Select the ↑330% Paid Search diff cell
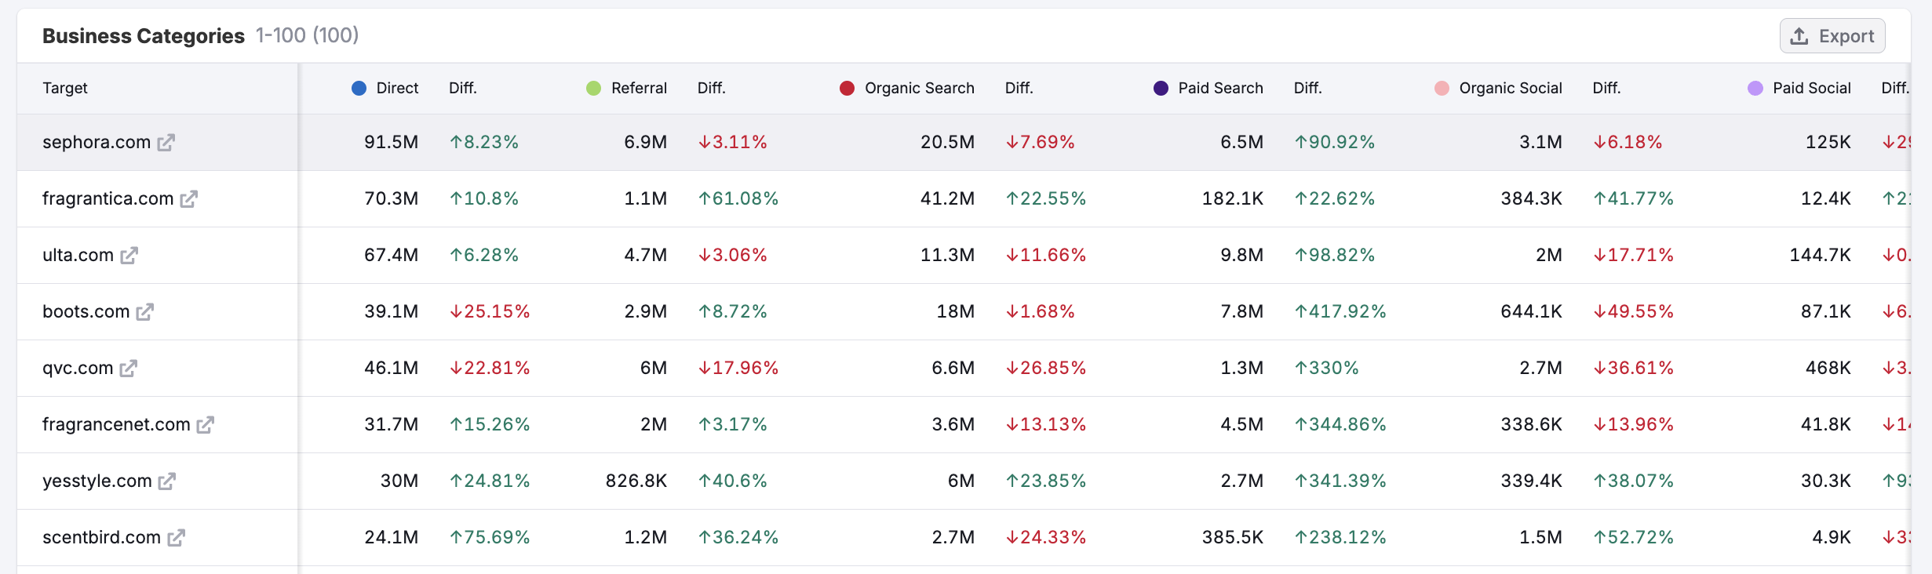Screen dimensions: 1932x574 point(1326,368)
